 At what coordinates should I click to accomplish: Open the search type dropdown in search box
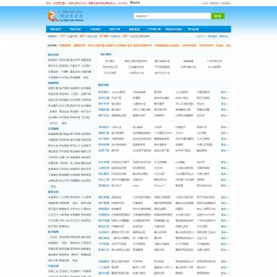coord(142,16)
